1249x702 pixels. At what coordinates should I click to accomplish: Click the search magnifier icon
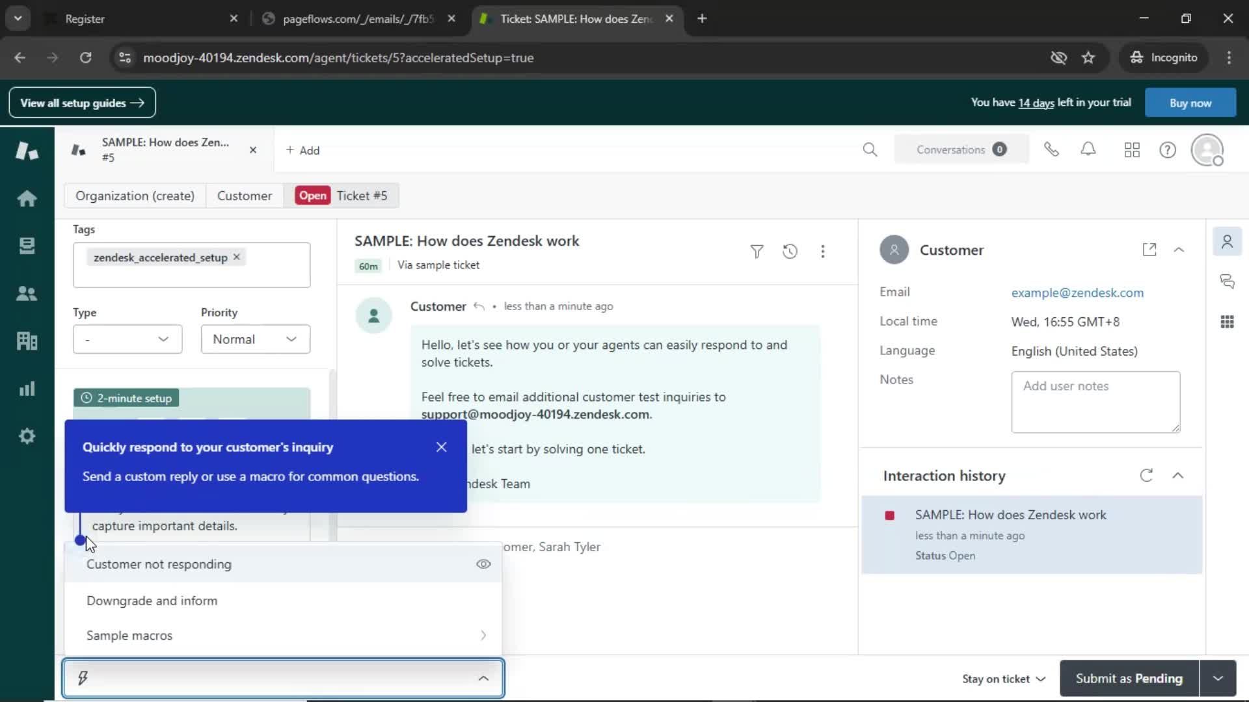click(x=870, y=150)
